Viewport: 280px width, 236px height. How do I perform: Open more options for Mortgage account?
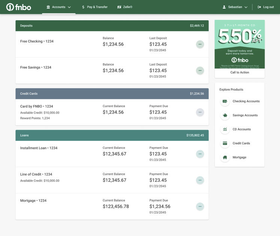[200, 206]
